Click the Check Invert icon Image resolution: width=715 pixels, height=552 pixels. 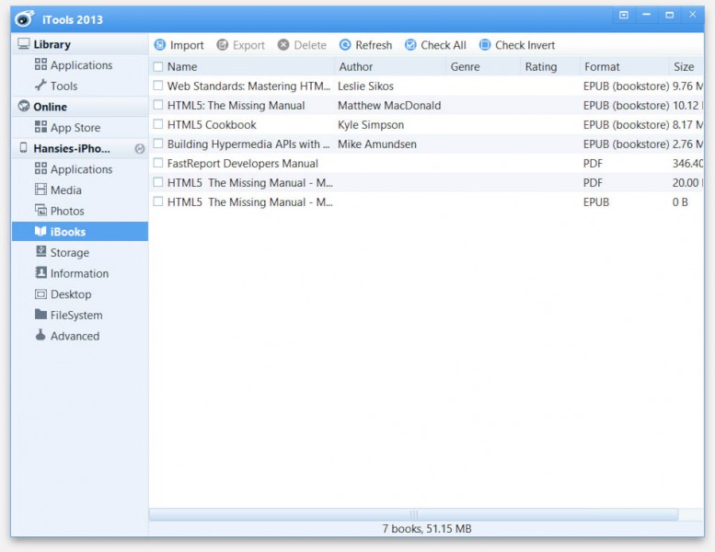pyautogui.click(x=485, y=45)
